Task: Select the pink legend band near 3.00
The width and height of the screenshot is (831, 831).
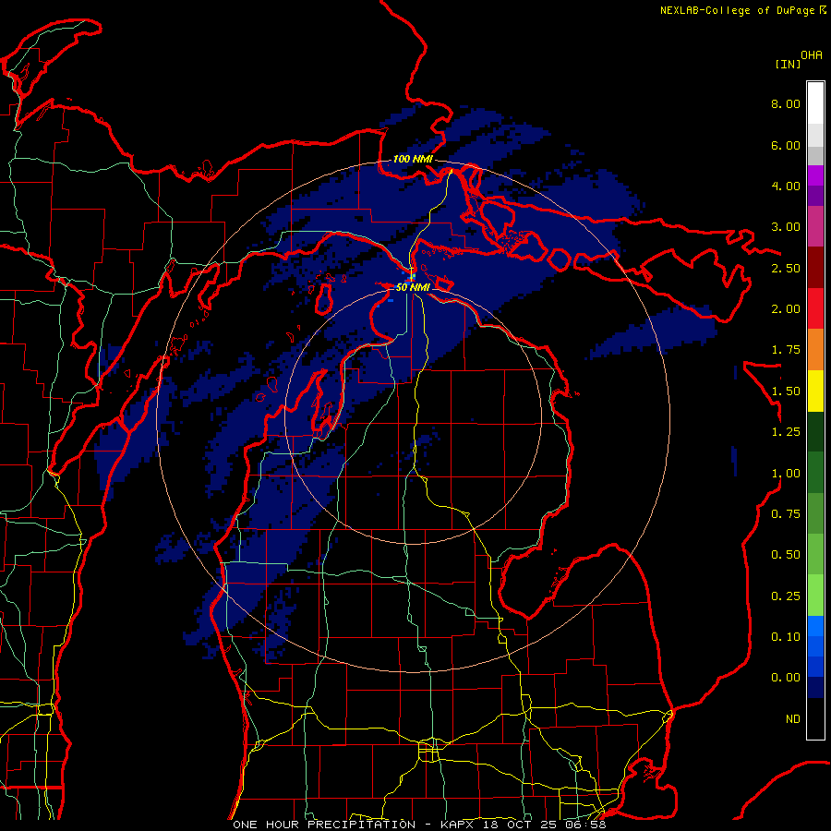Action: click(x=815, y=227)
